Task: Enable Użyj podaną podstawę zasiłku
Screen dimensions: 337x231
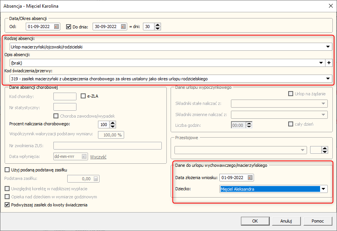Action: point(7,170)
